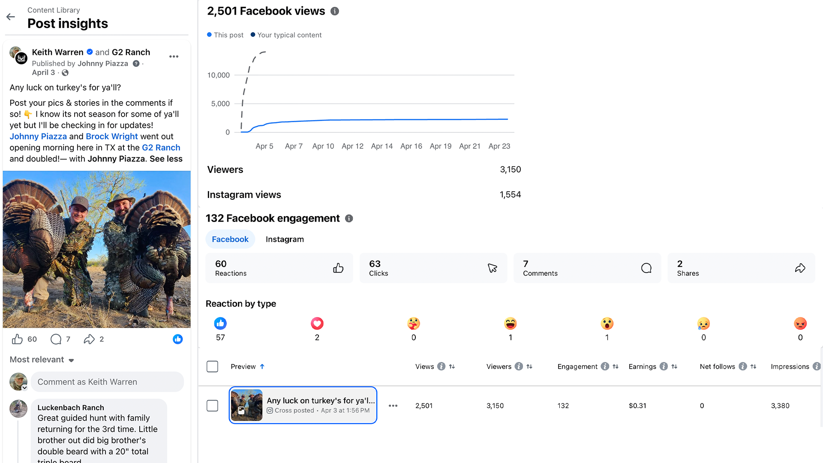Tick the select-all checkbox in table header
Viewport: 823px width, 463px height.
pyautogui.click(x=212, y=367)
